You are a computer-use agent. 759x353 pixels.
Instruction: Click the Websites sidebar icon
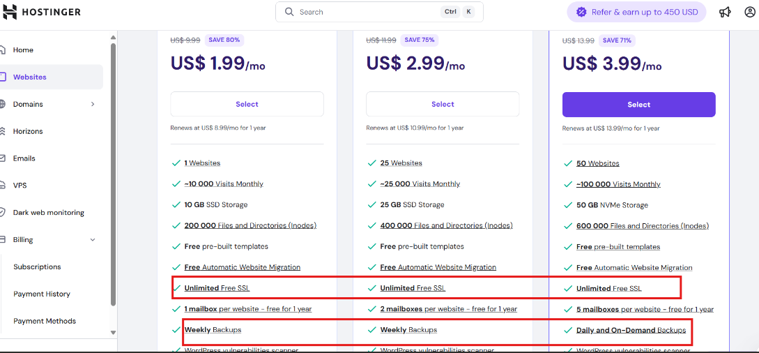pyautogui.click(x=2, y=77)
